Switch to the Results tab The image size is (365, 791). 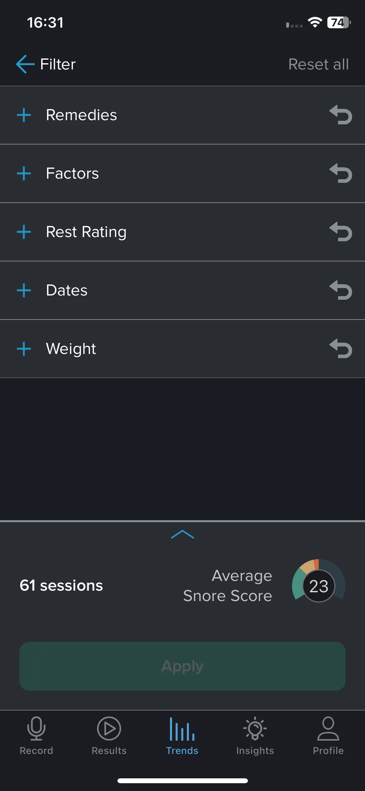[109, 736]
